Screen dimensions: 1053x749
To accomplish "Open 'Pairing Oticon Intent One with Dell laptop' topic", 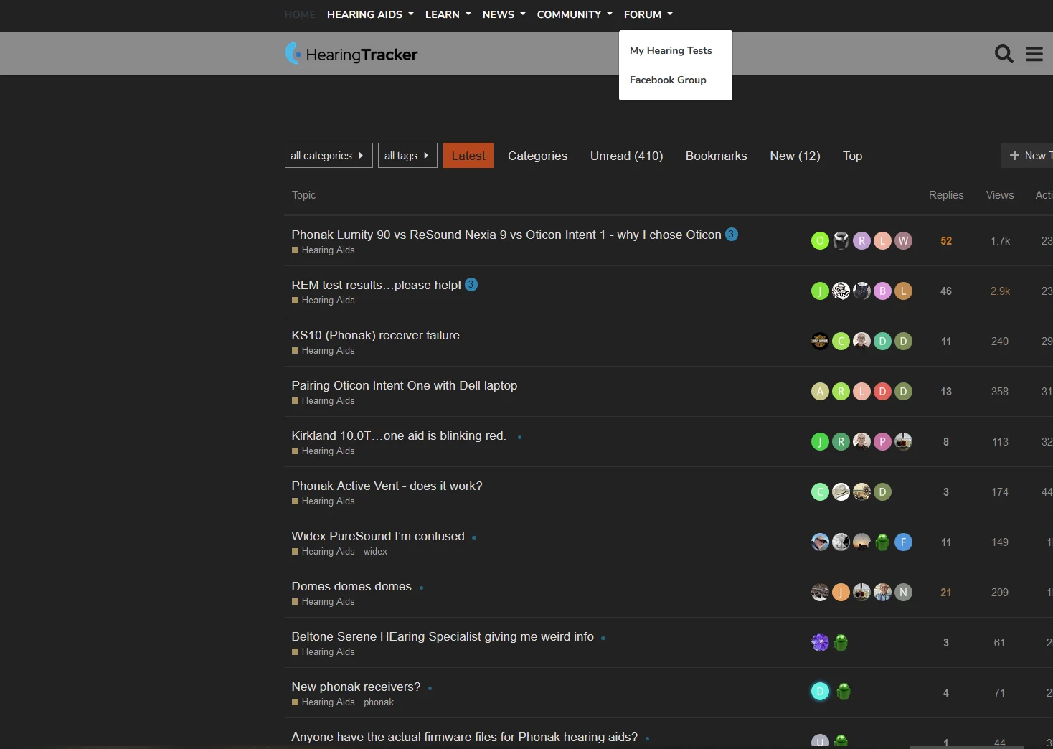I will coord(405,385).
